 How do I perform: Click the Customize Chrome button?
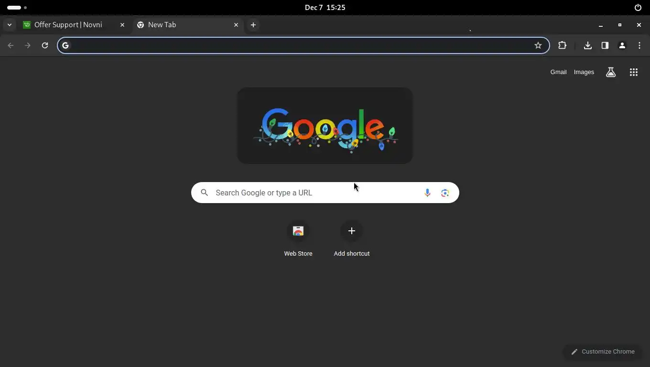[x=603, y=352]
